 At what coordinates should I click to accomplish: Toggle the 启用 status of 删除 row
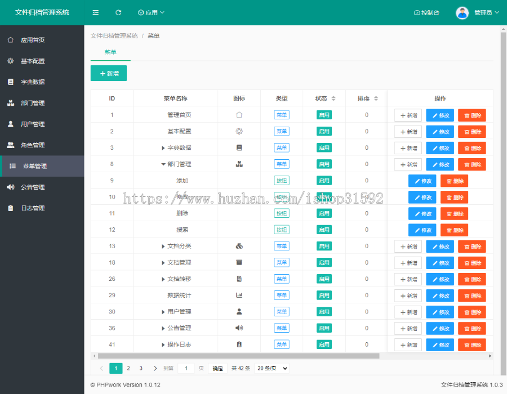[x=324, y=213]
